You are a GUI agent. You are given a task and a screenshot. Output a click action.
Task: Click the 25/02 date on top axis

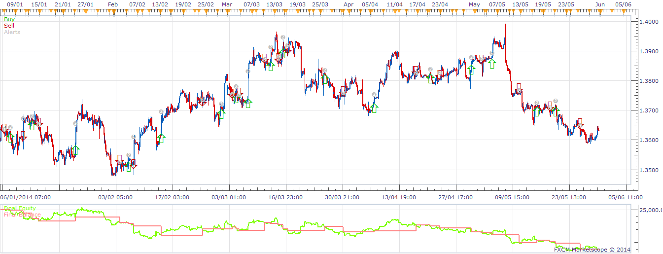point(207,4)
